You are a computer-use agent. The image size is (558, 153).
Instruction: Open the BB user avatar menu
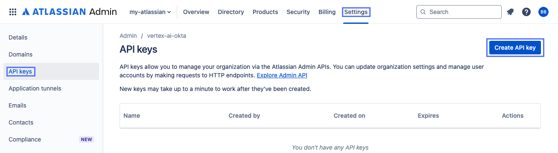point(543,12)
